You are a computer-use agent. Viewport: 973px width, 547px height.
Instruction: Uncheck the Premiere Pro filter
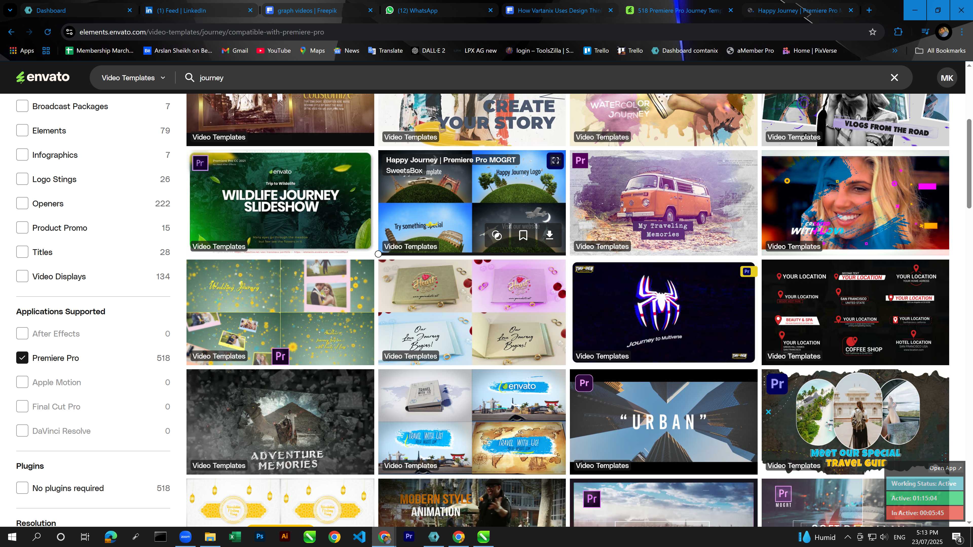22,358
